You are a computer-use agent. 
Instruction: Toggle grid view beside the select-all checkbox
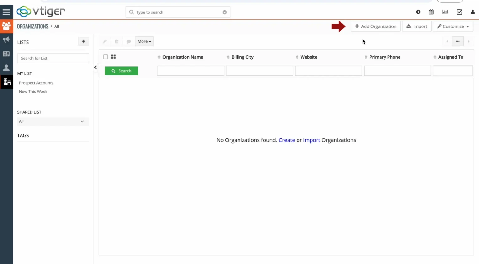113,57
